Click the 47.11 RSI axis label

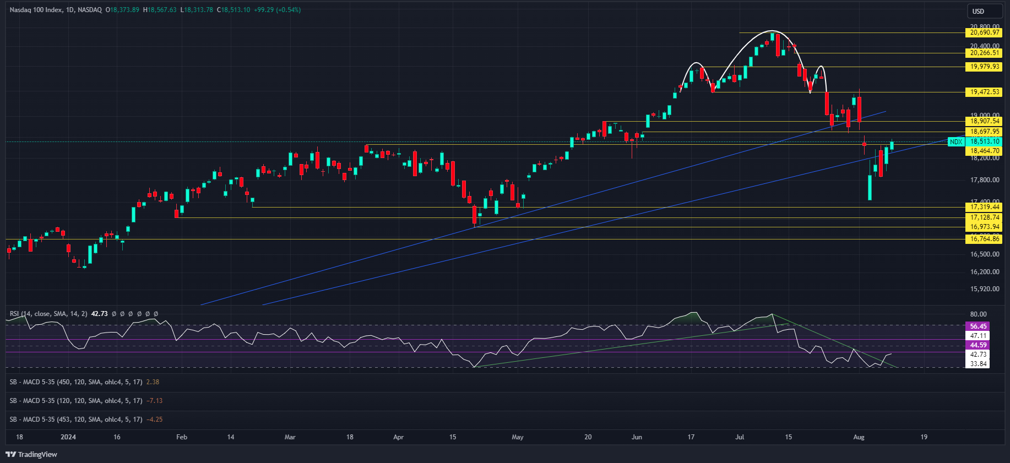click(x=978, y=336)
